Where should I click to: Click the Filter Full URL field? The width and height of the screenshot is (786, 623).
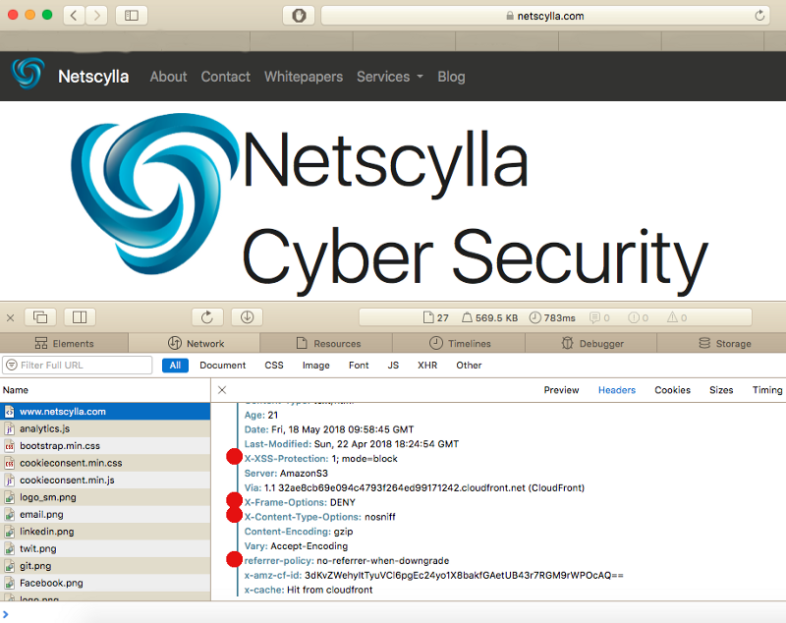click(x=78, y=365)
